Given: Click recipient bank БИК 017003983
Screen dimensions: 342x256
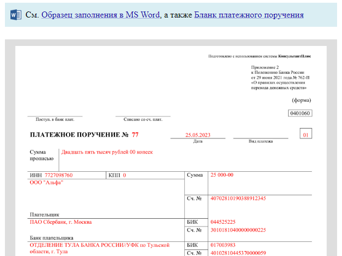Looking at the screenshot, I should (x=223, y=245).
